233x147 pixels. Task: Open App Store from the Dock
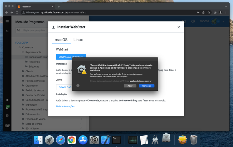[83, 140]
